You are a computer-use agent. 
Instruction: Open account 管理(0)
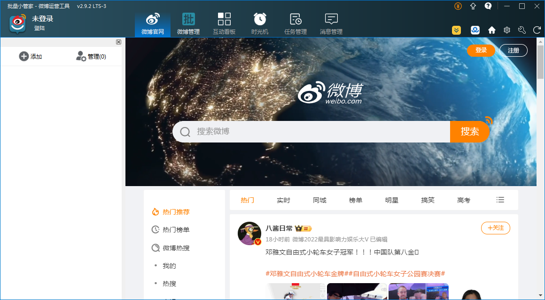pyautogui.click(x=91, y=56)
